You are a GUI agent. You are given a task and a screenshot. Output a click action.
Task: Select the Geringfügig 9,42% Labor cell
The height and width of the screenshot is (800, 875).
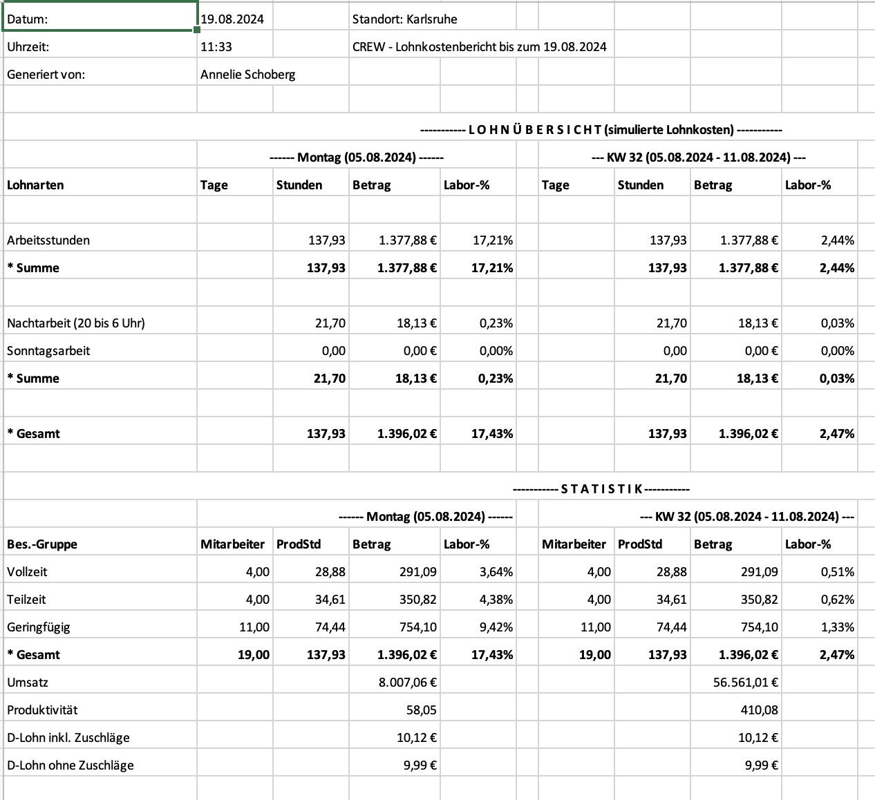pos(496,627)
